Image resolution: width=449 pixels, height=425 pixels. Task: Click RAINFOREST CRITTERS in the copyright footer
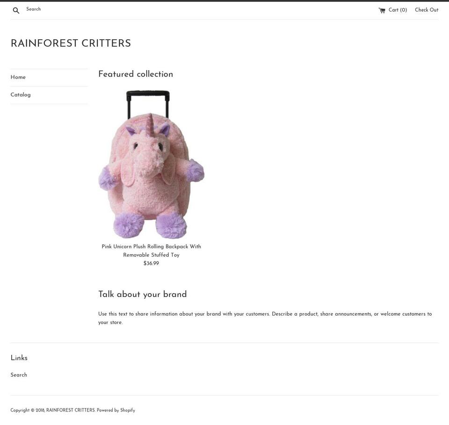(x=71, y=410)
